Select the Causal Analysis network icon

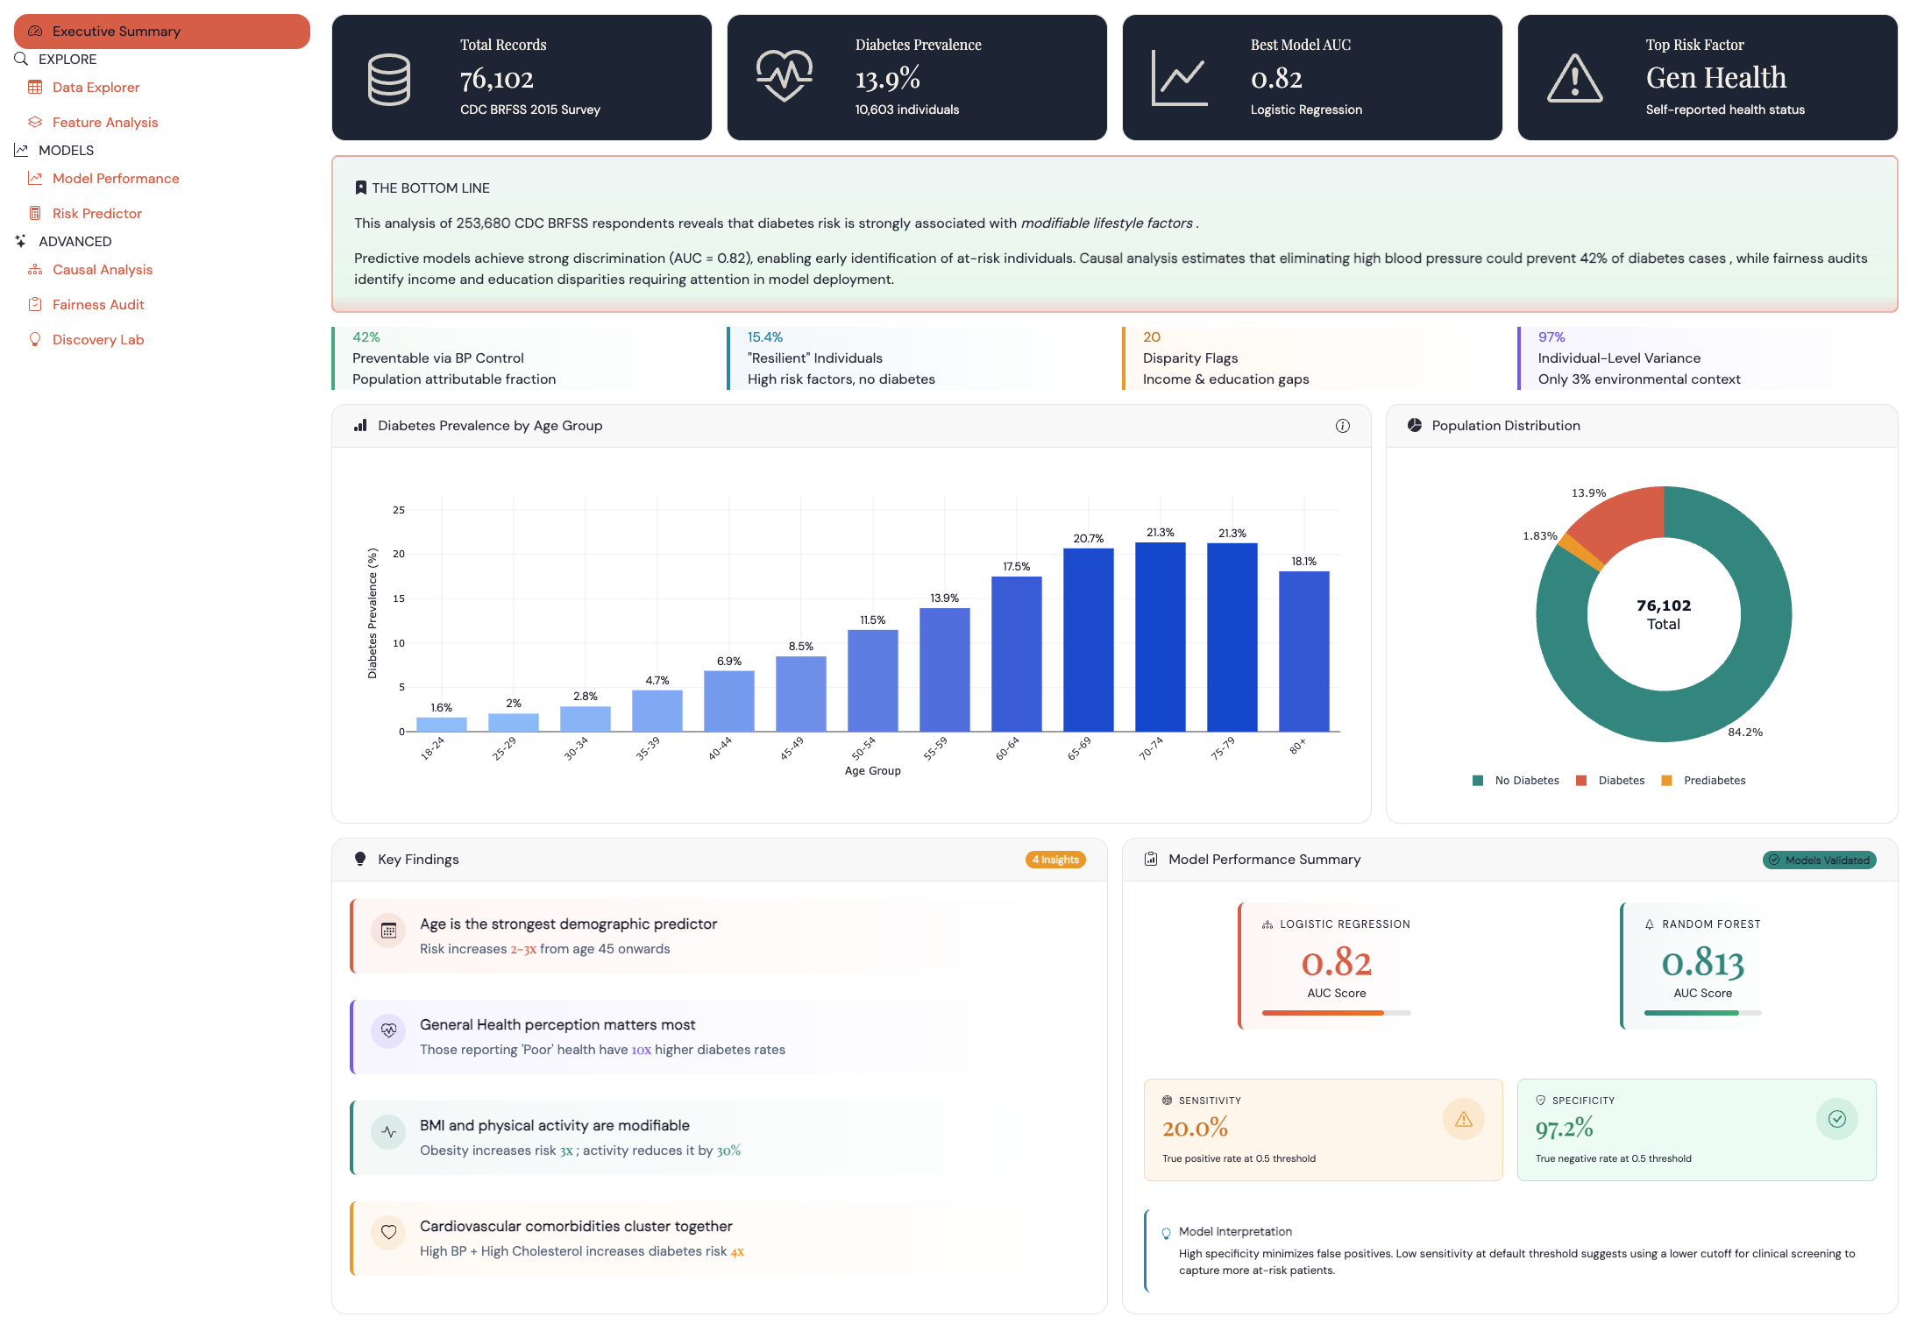[34, 269]
